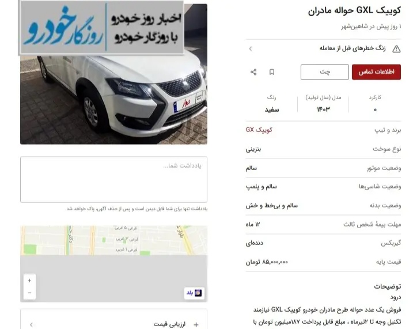Click the listing title کوییک GXL حواله مادران
This screenshot has height=329, width=413.
click(x=354, y=11)
